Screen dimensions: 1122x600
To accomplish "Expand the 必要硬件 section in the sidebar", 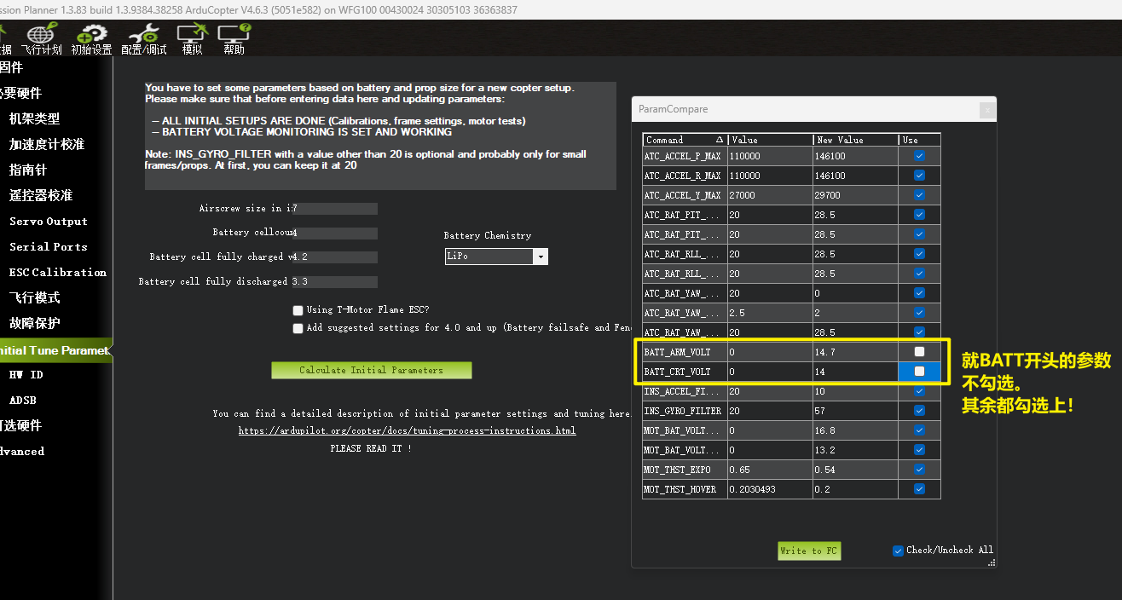I will [x=20, y=93].
